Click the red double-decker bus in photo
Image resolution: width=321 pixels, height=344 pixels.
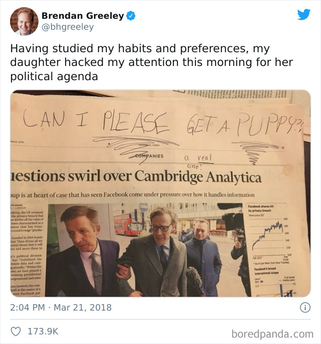127,224
